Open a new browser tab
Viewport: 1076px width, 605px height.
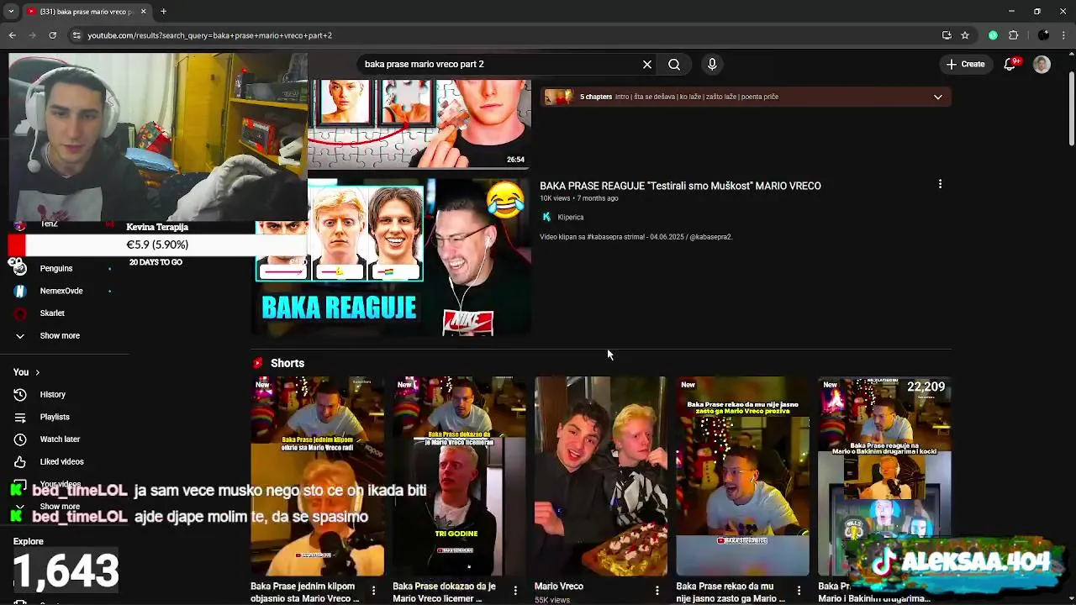163,11
